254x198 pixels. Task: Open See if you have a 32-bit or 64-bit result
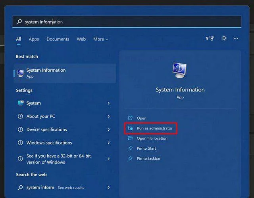65,159
